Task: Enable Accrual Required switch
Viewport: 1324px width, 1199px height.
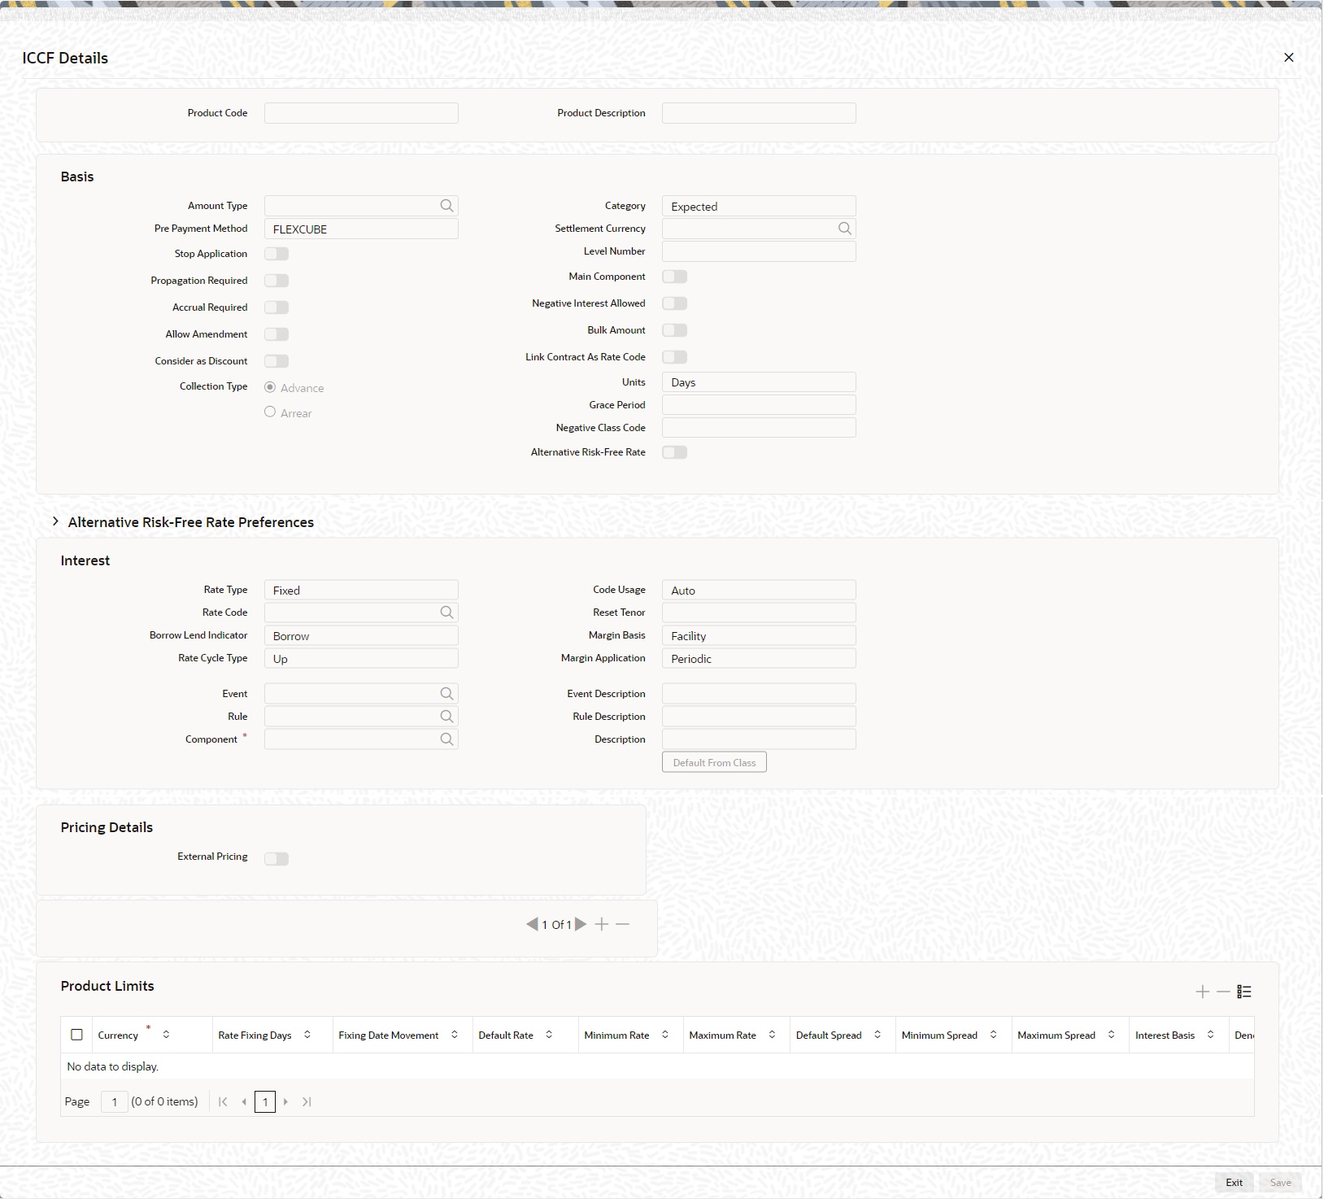Action: click(277, 307)
